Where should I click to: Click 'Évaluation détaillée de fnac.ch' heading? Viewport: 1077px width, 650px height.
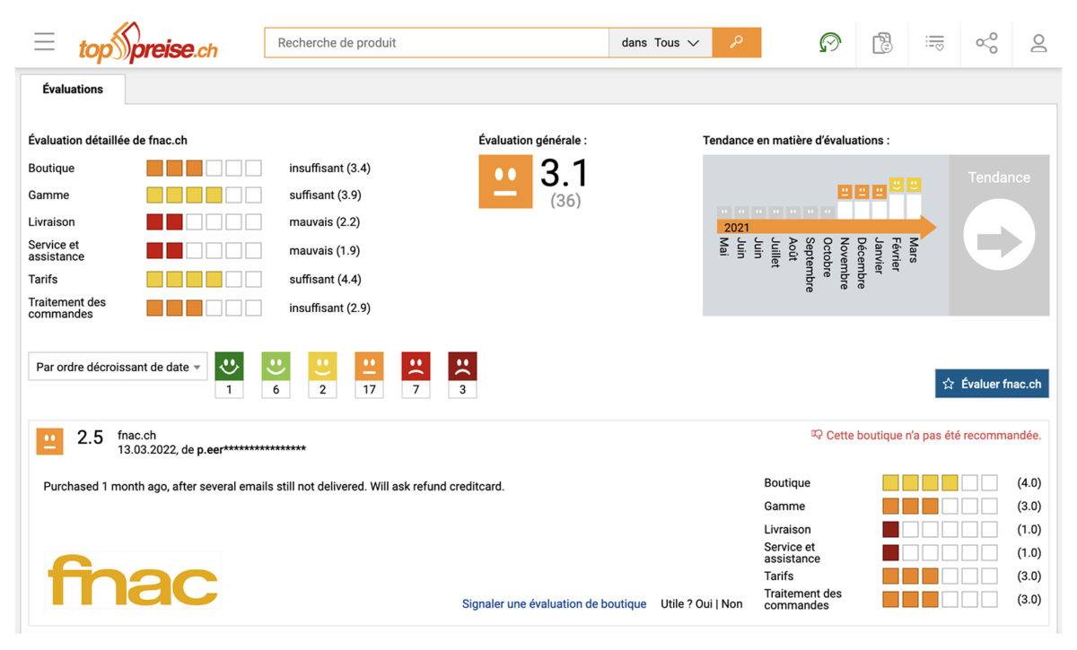tap(108, 140)
